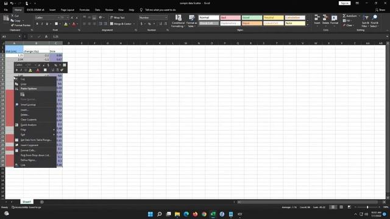Apply accounting dollar number format
The width and height of the screenshot is (390, 219).
click(x=141, y=24)
